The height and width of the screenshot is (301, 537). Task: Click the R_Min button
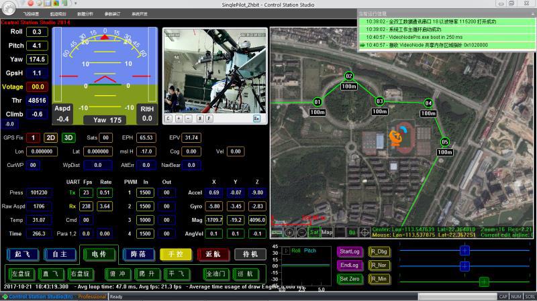pos(379,279)
